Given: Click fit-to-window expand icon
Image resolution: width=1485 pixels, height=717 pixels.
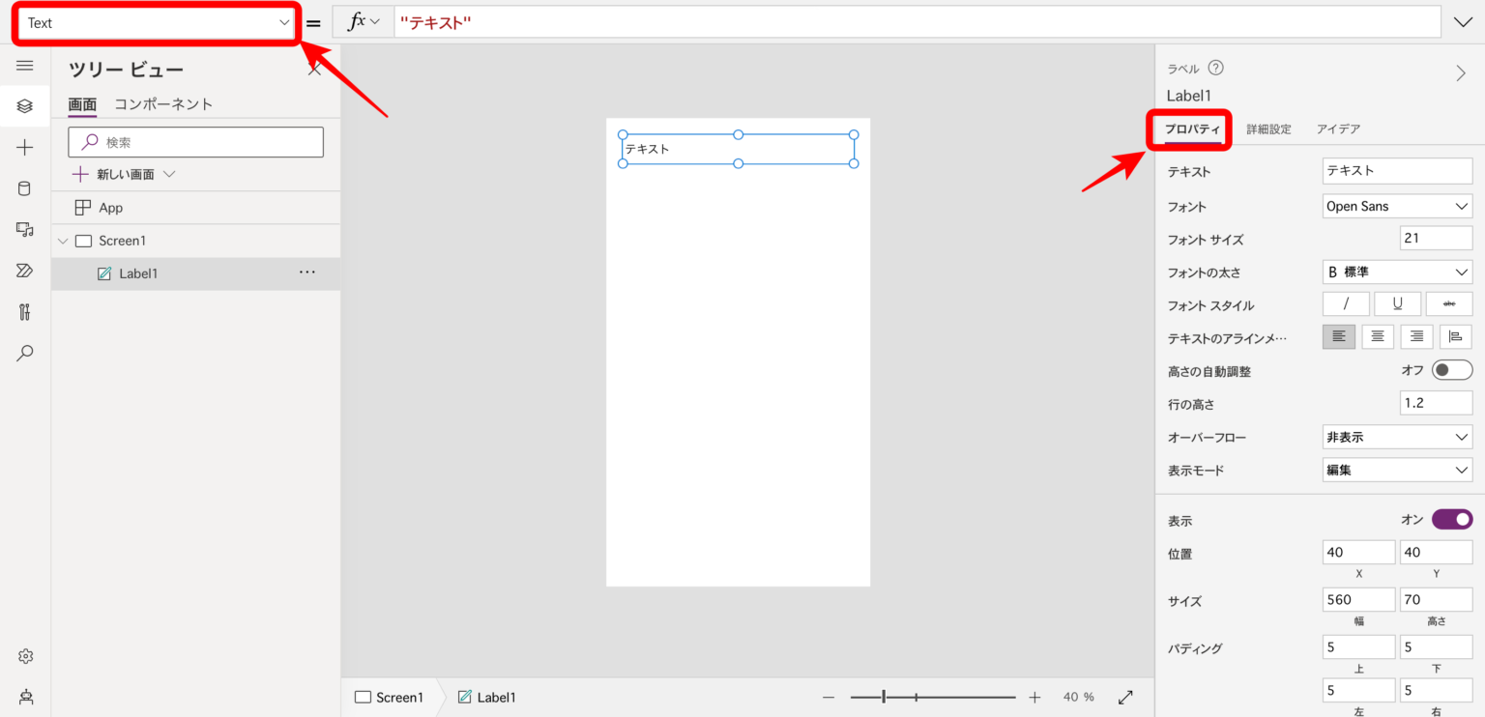Looking at the screenshot, I should 1125,697.
